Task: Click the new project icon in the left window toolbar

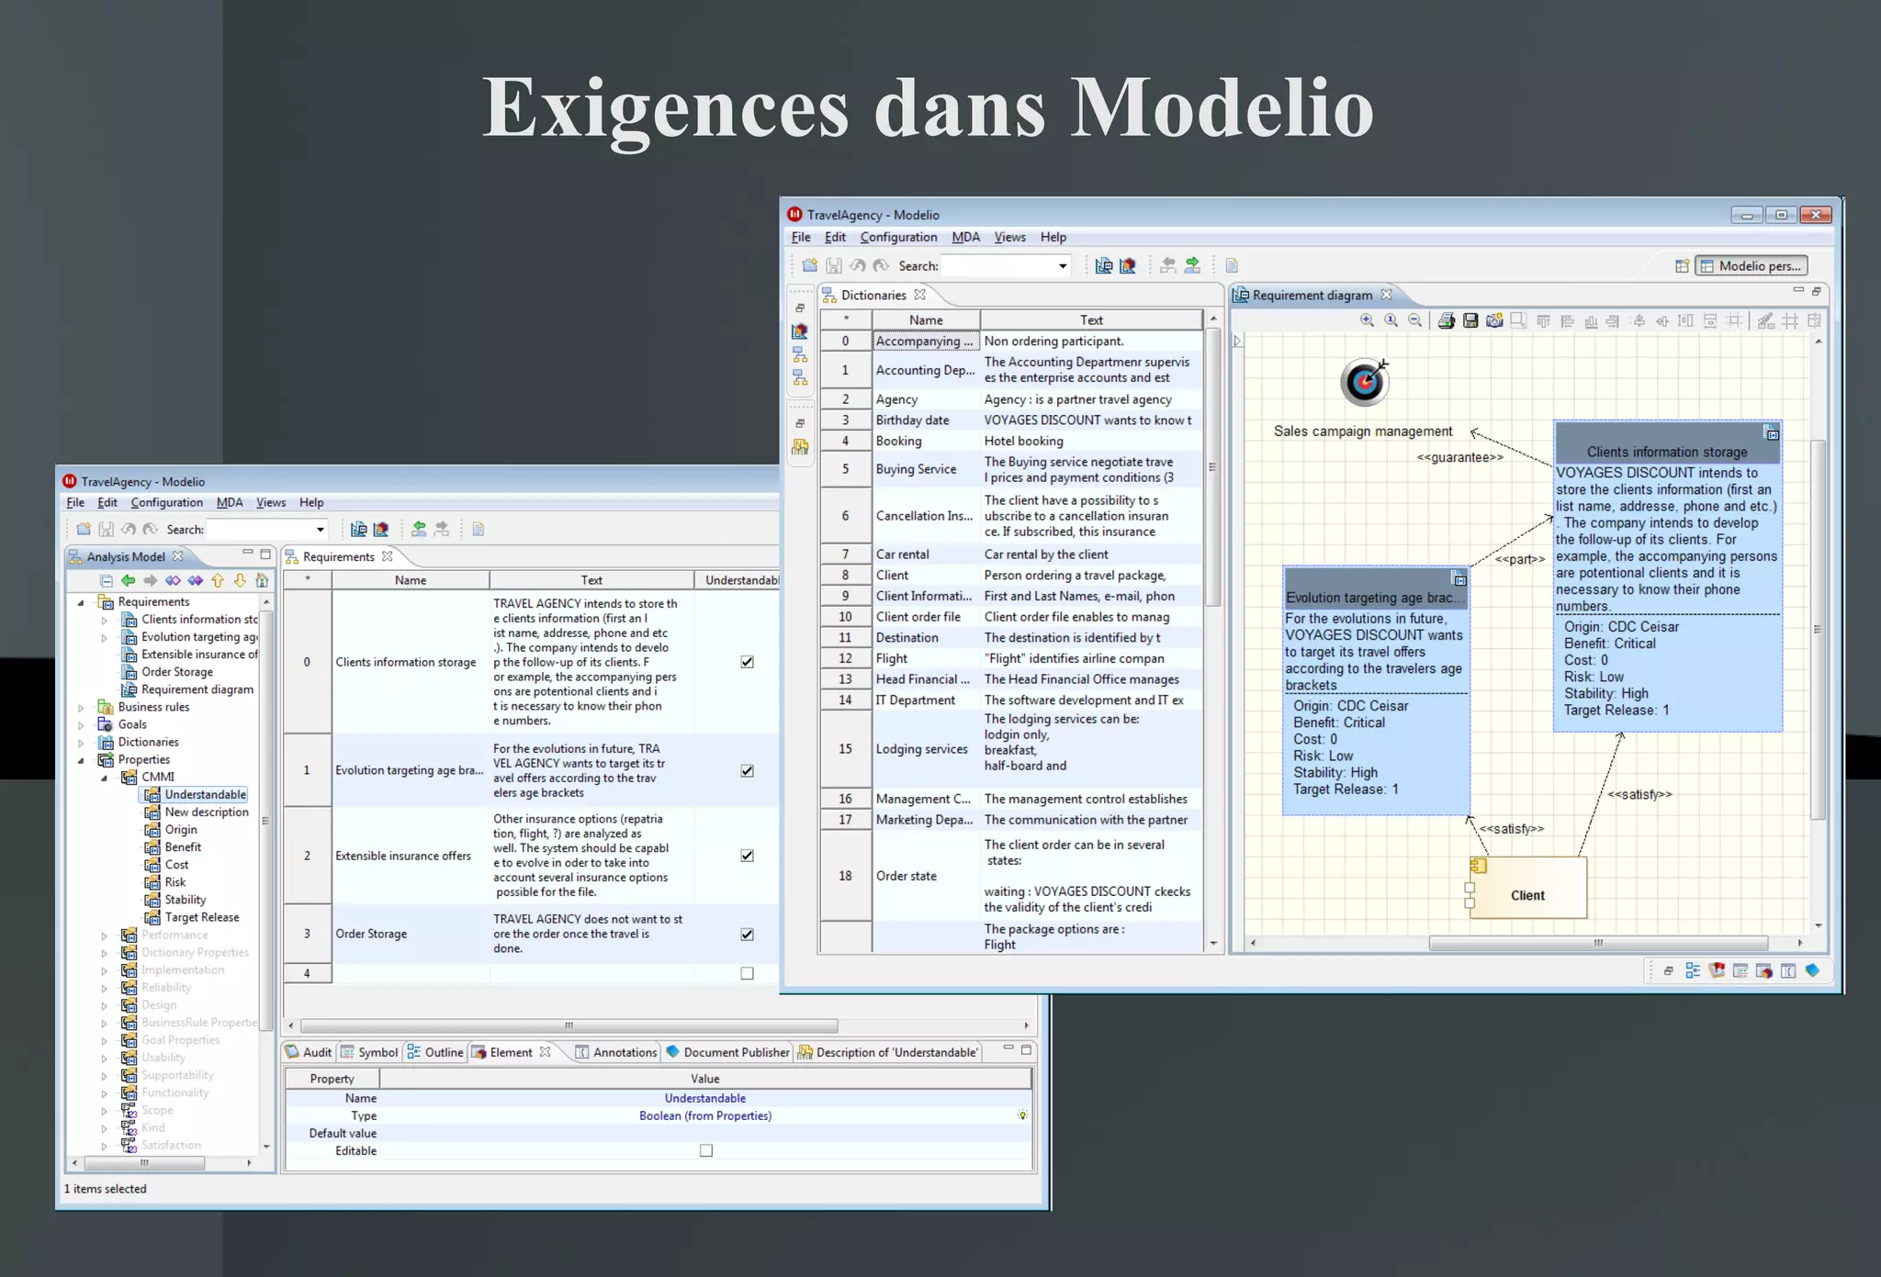Action: 84,529
